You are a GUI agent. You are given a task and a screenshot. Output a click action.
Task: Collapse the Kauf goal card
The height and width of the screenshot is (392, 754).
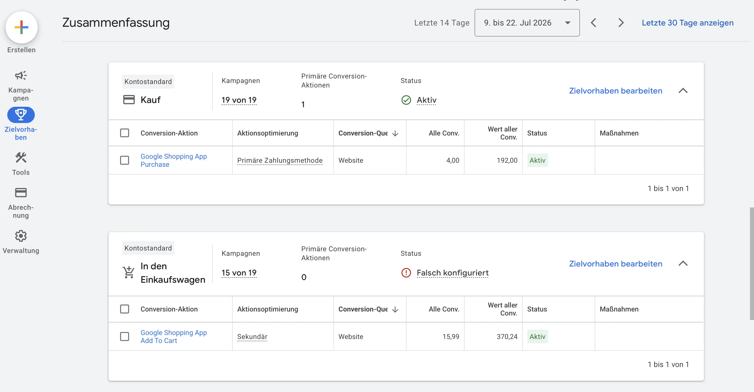(683, 91)
